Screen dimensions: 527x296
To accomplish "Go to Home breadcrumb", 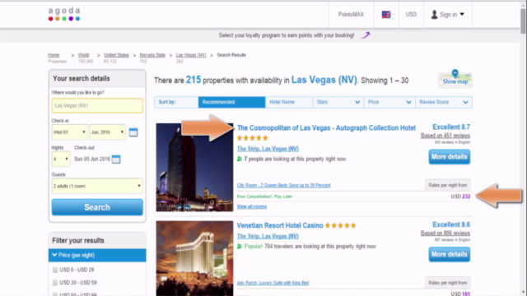I will click(54, 55).
